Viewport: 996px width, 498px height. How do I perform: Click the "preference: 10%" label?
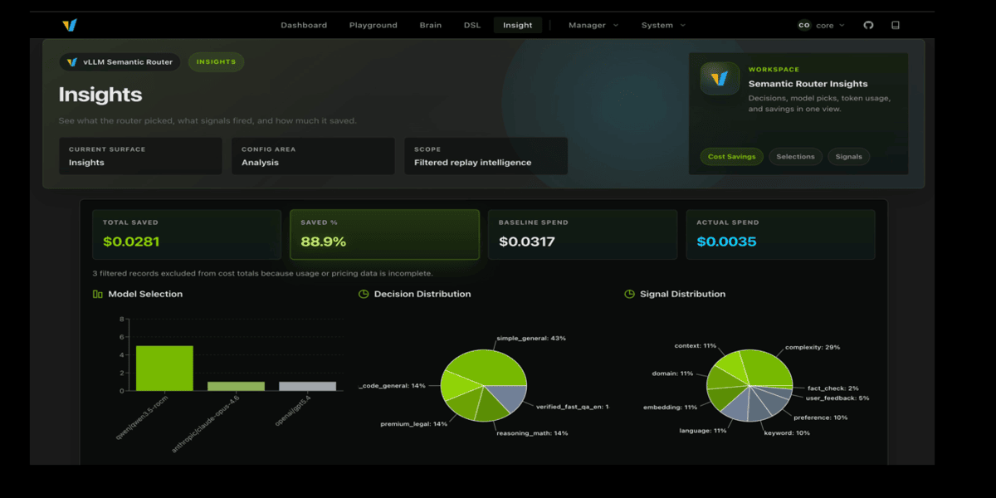(x=820, y=417)
